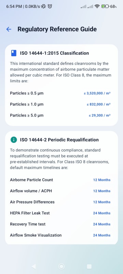123x274 pixels.
Task: Click the green info icon for ISO 14644-2
Action: click(14, 140)
